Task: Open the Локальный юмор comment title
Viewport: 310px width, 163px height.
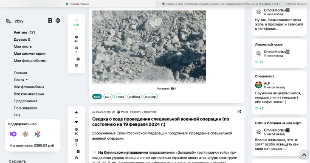Action: pyautogui.click(x=269, y=45)
